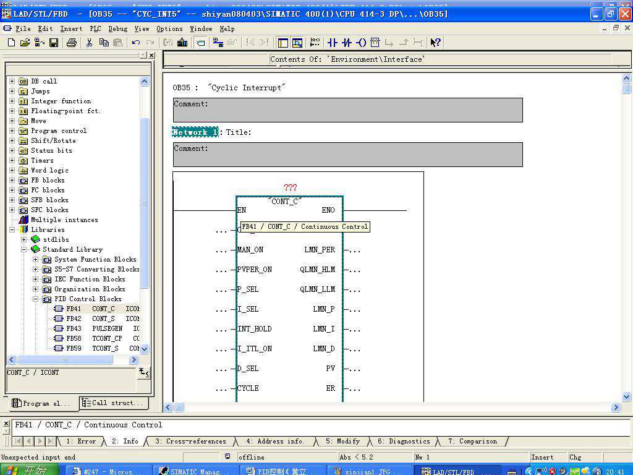Click the Cut scissors icon
Image resolution: width=633 pixels, height=475 pixels.
89,43
